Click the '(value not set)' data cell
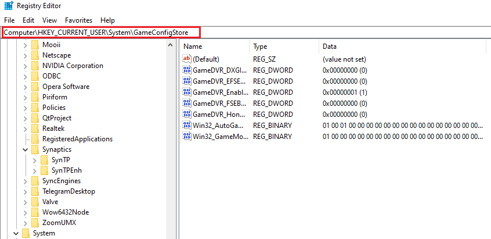 (x=344, y=59)
